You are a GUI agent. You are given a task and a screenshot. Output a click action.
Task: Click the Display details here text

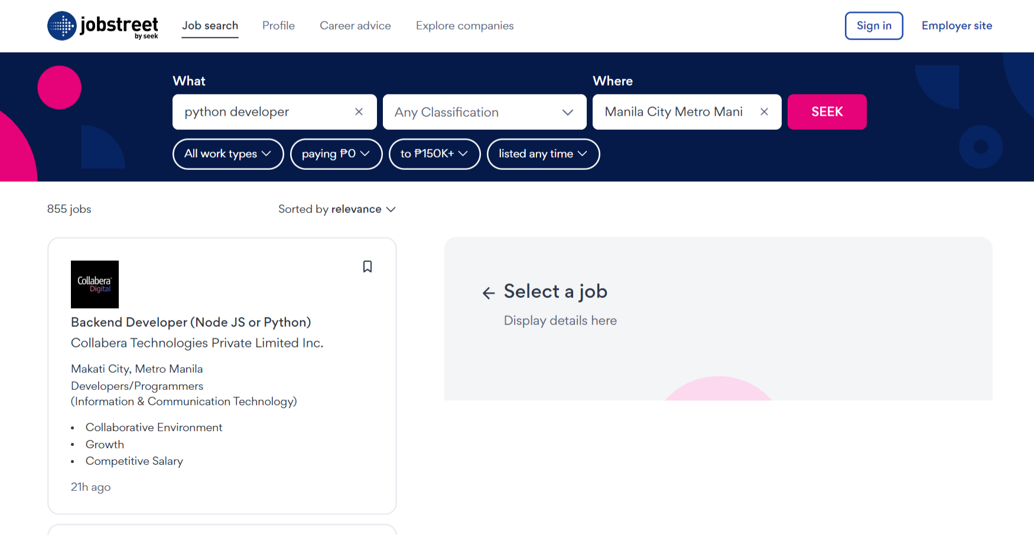point(560,320)
